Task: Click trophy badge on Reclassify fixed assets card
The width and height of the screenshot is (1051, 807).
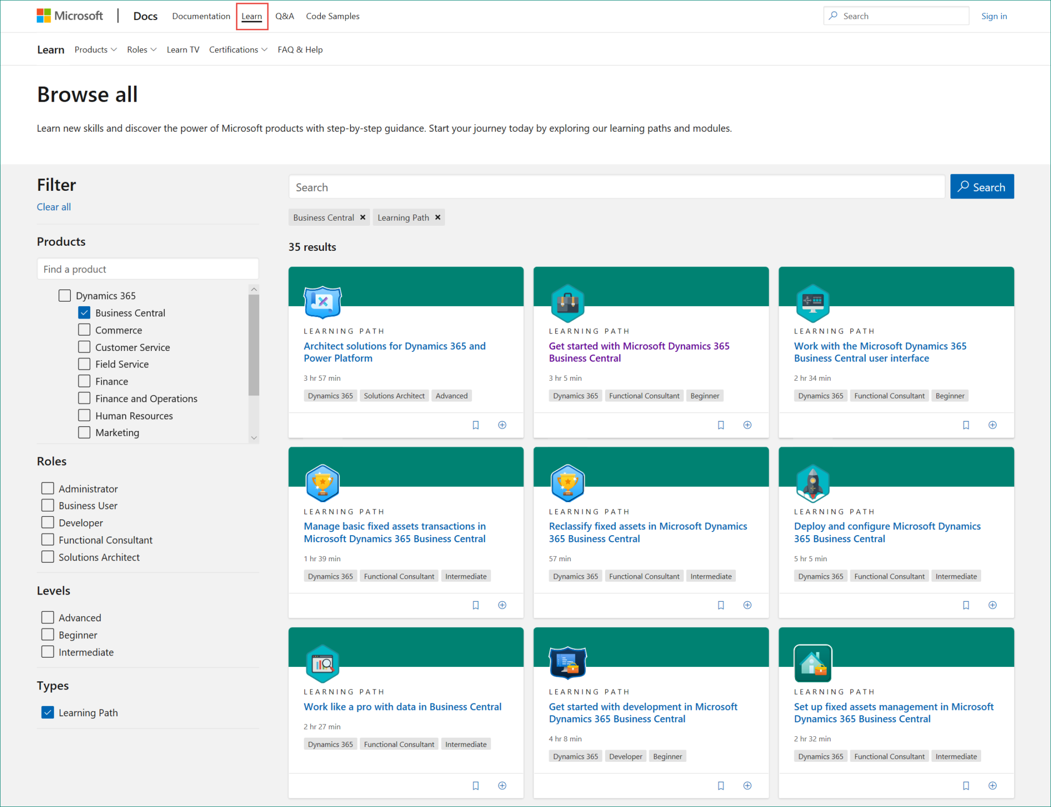Action: point(568,483)
